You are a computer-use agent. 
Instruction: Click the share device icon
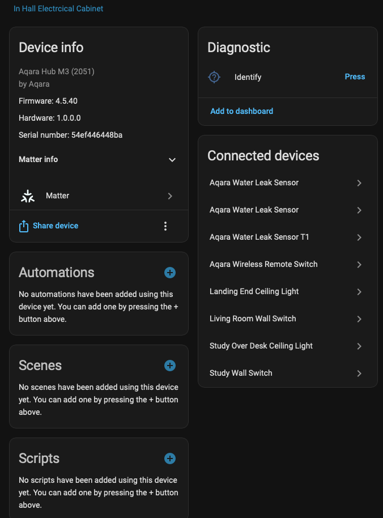click(24, 226)
